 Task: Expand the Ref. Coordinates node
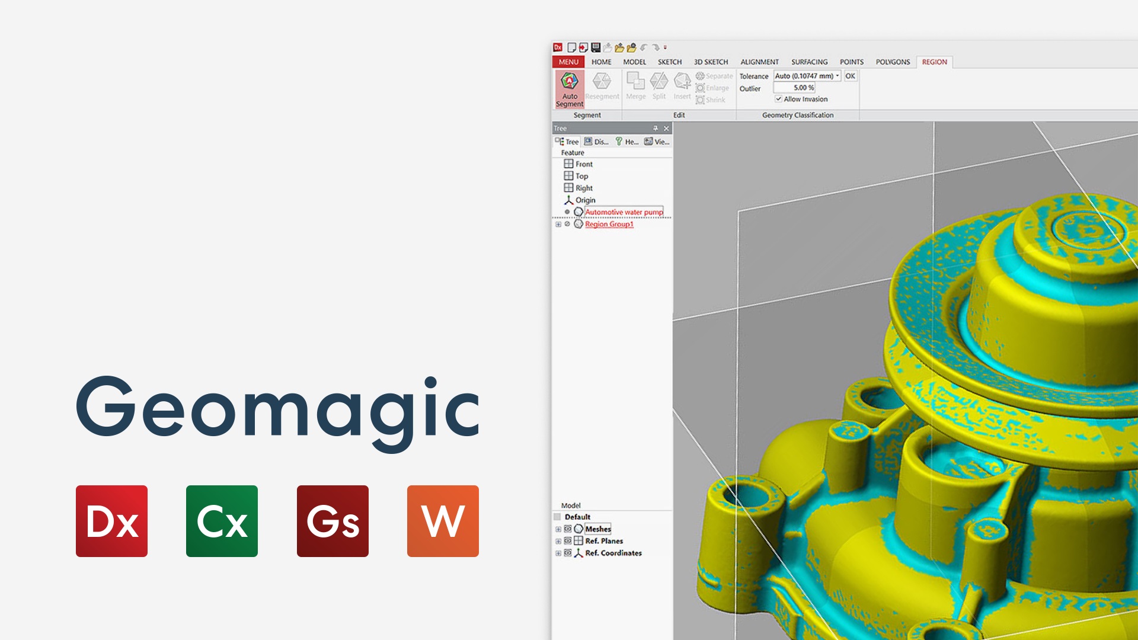558,553
